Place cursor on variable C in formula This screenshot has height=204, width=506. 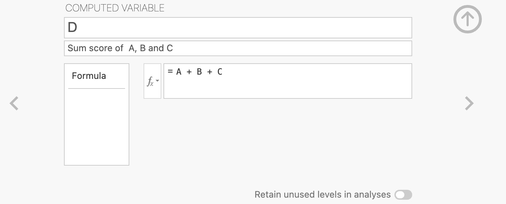220,72
